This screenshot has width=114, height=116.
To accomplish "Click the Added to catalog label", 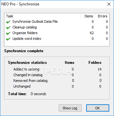I will pyautogui.click(x=26, y=69).
